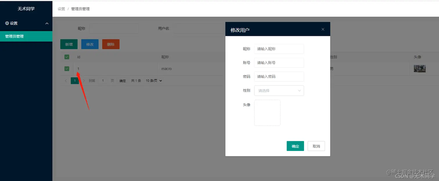
Task: Click 设置 in the breadcrumb
Action: tap(61, 9)
